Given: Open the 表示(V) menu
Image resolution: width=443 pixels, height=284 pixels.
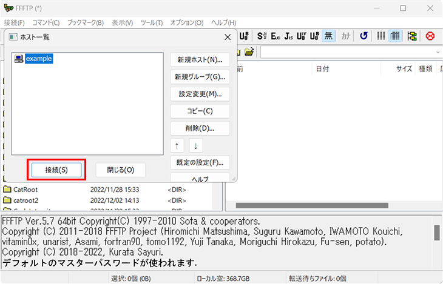Looking at the screenshot, I should [122, 23].
